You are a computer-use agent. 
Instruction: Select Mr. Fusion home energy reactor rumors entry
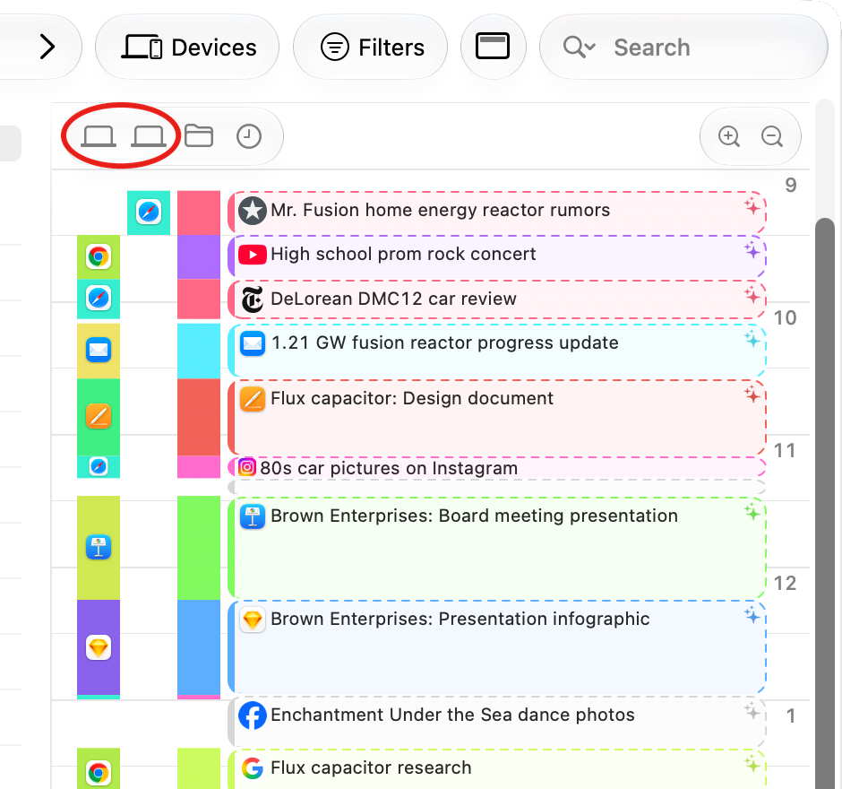(497, 211)
